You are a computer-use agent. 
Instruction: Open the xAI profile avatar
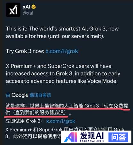tap(13, 10)
